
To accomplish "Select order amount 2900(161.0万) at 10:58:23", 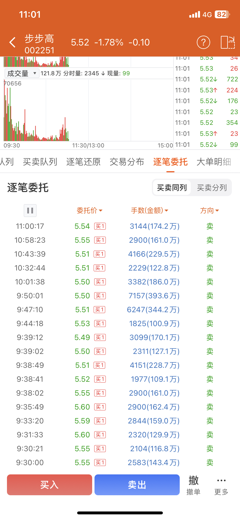I will (154, 240).
